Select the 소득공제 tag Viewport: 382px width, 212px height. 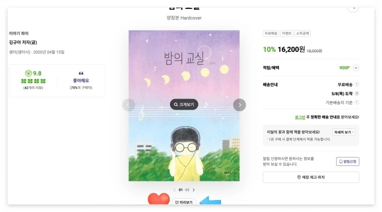click(x=302, y=33)
